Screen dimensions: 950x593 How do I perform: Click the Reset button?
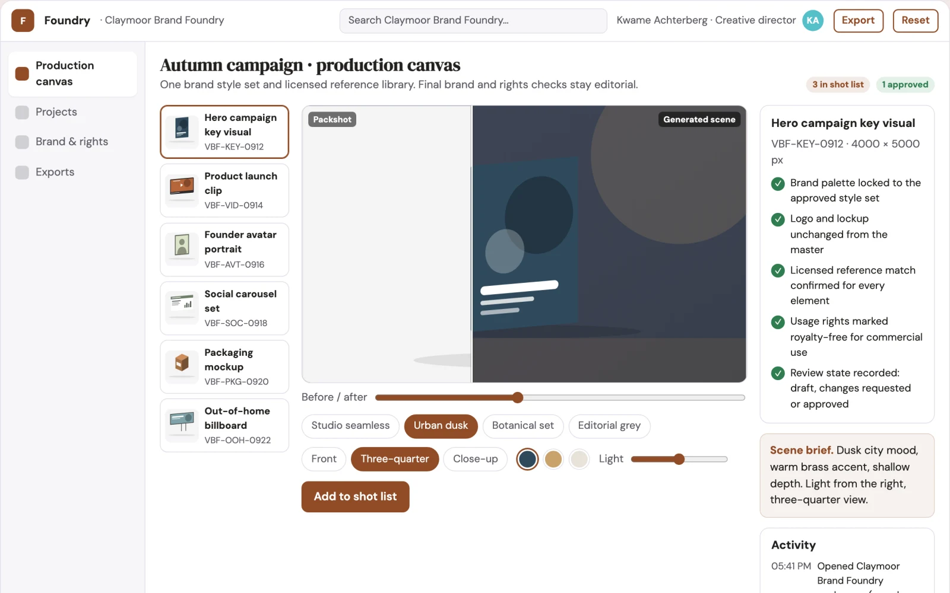coord(915,20)
